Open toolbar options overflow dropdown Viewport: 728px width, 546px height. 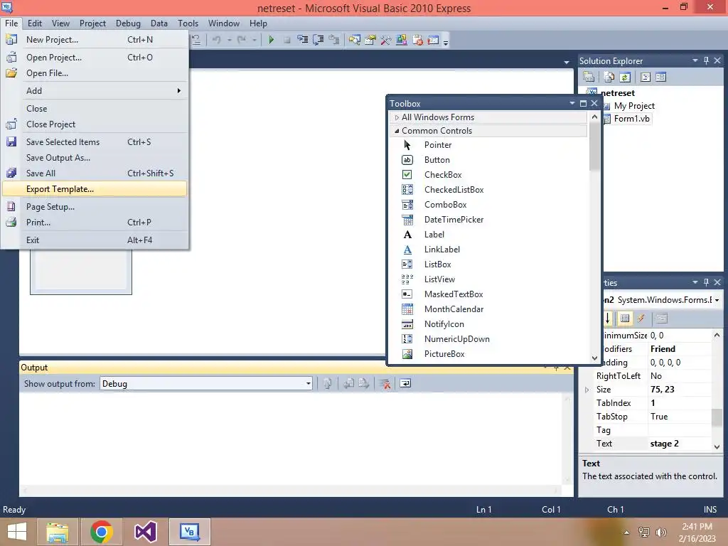(x=446, y=42)
